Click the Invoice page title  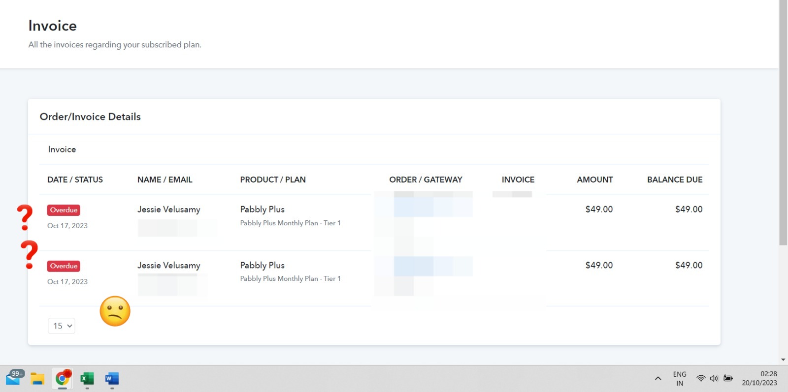coord(53,26)
